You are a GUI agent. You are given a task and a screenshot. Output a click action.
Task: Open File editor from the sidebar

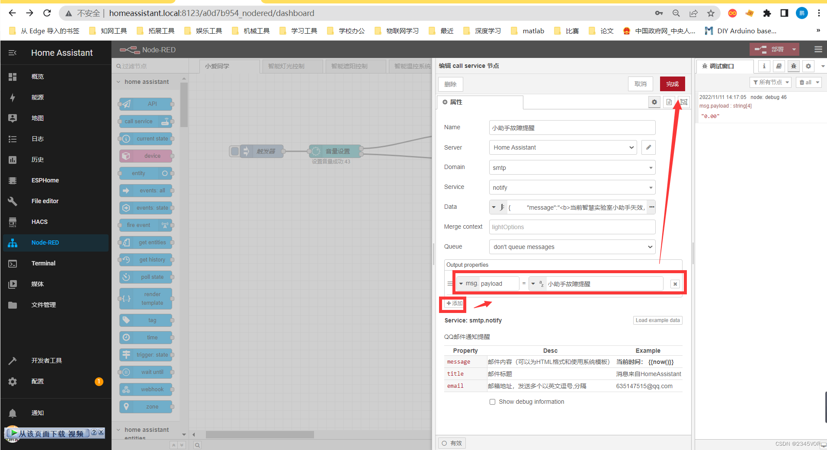pos(55,201)
